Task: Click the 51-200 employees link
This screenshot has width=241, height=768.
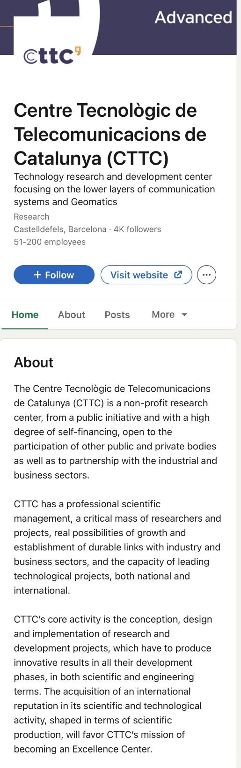Action: click(x=50, y=242)
